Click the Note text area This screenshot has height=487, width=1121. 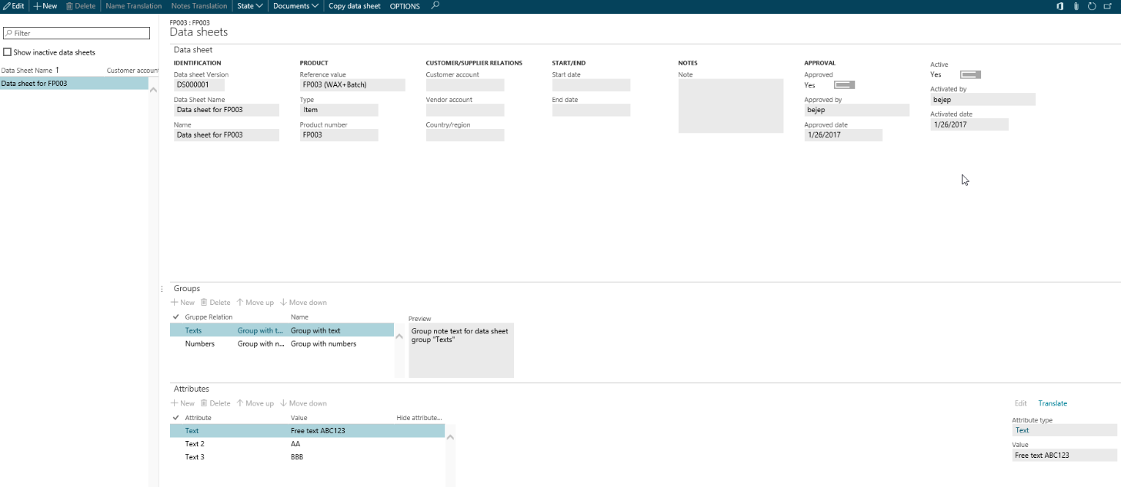pyautogui.click(x=731, y=106)
